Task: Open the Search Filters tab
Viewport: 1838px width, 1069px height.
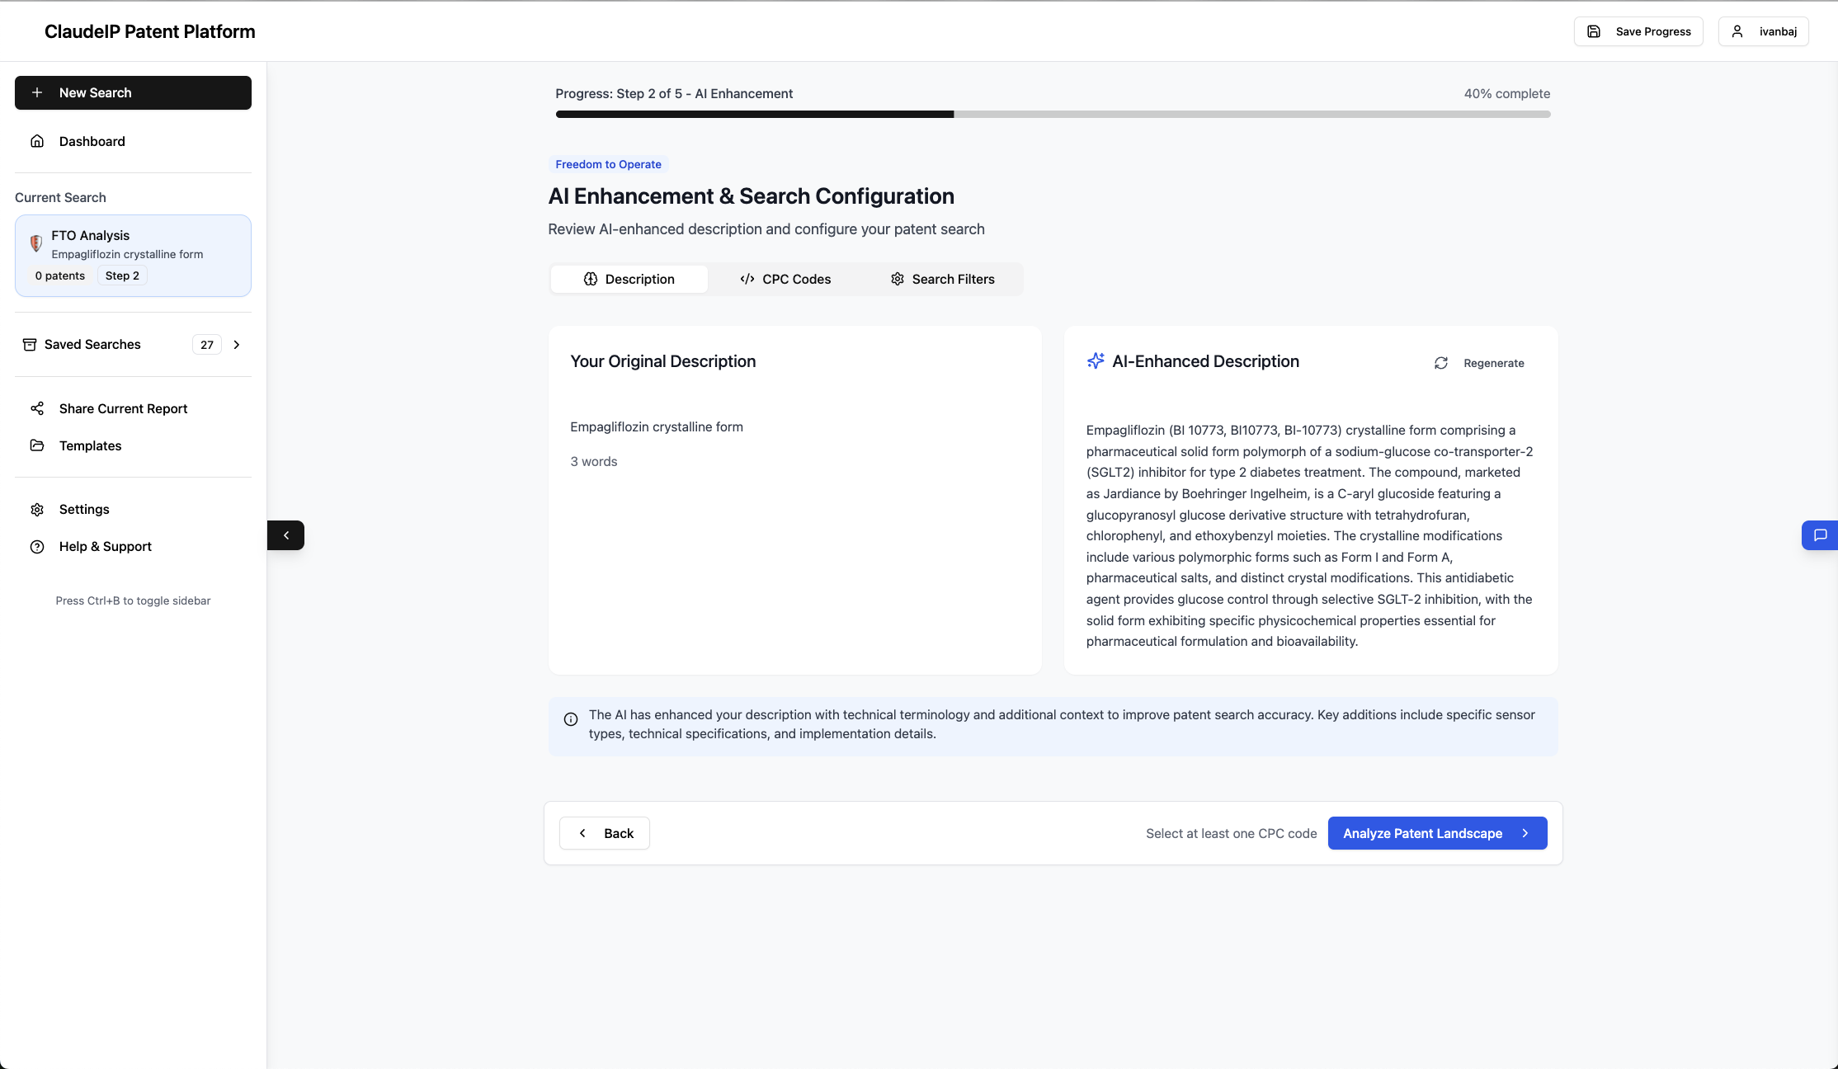Action: tap(942, 279)
